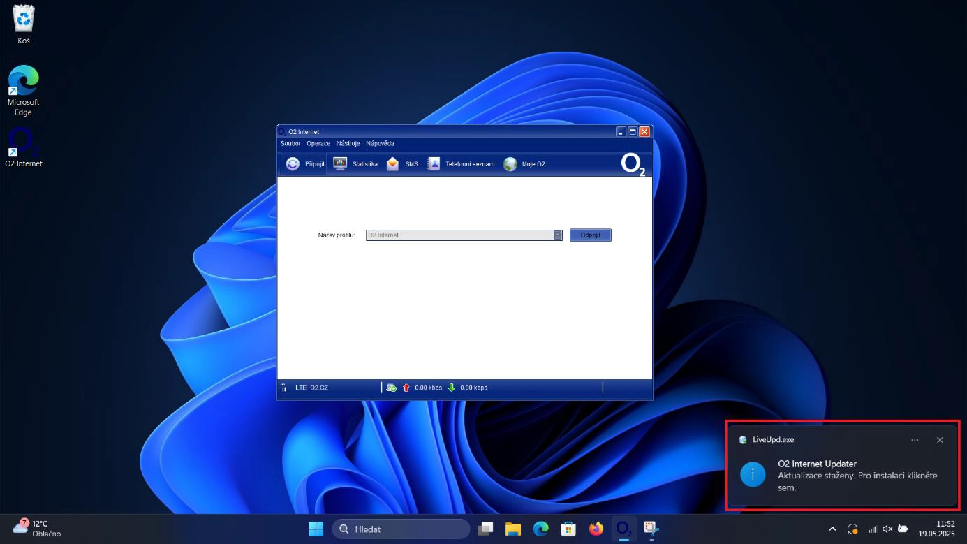This screenshot has height=544, width=967.
Task: Toggle the muted volume icon in tray
Action: coord(887,529)
